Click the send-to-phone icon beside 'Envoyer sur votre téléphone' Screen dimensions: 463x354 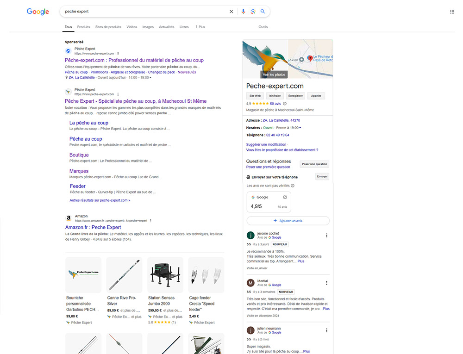(x=248, y=177)
